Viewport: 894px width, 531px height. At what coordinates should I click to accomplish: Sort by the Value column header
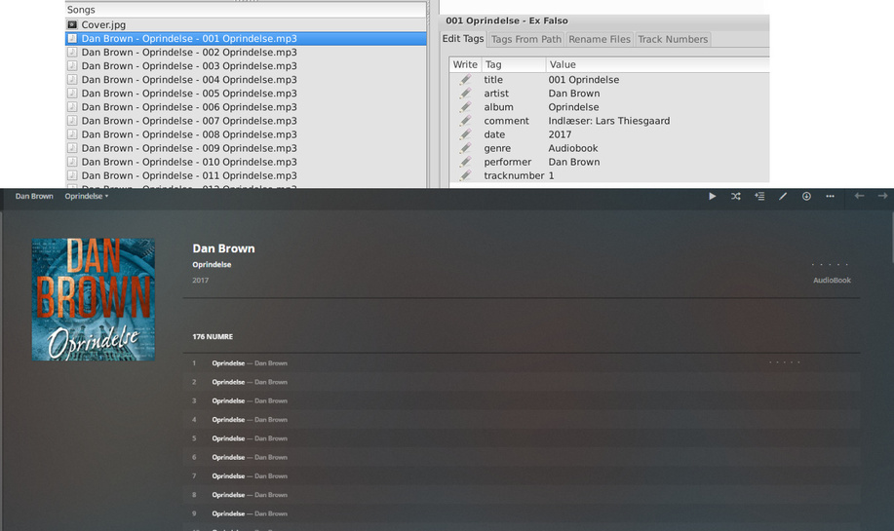click(657, 64)
